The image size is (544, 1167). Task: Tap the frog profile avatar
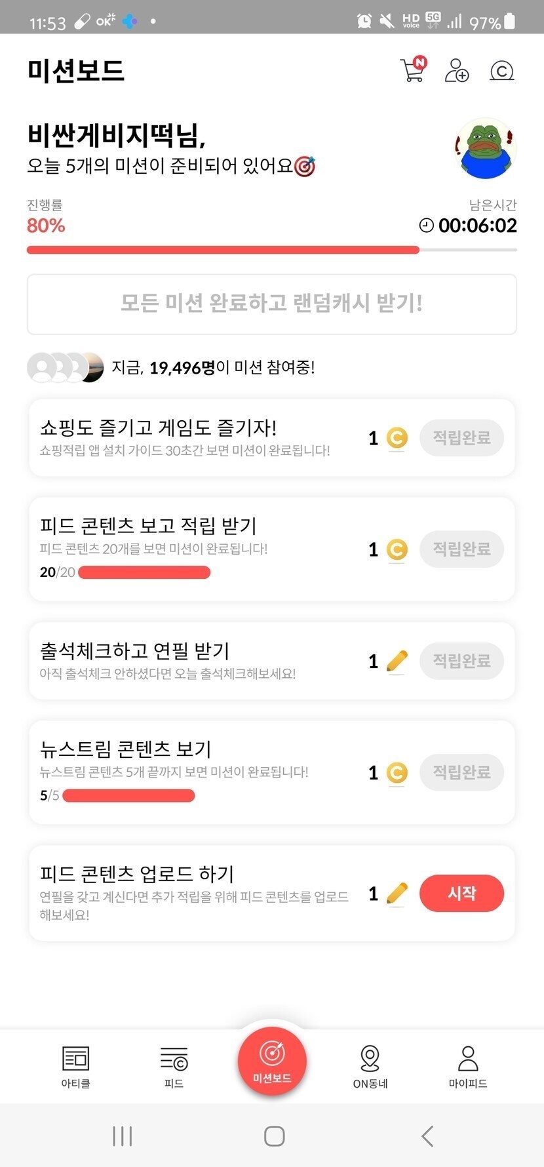point(485,149)
